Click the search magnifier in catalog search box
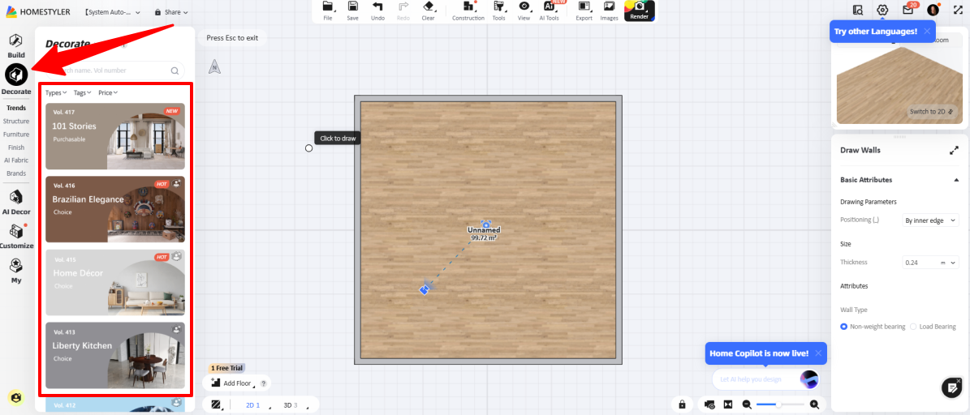The image size is (970, 415). (175, 71)
